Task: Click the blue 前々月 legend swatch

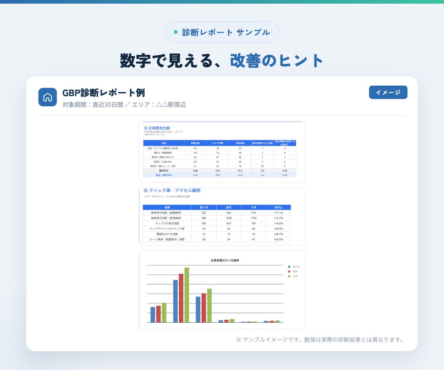Action: pos(289,267)
